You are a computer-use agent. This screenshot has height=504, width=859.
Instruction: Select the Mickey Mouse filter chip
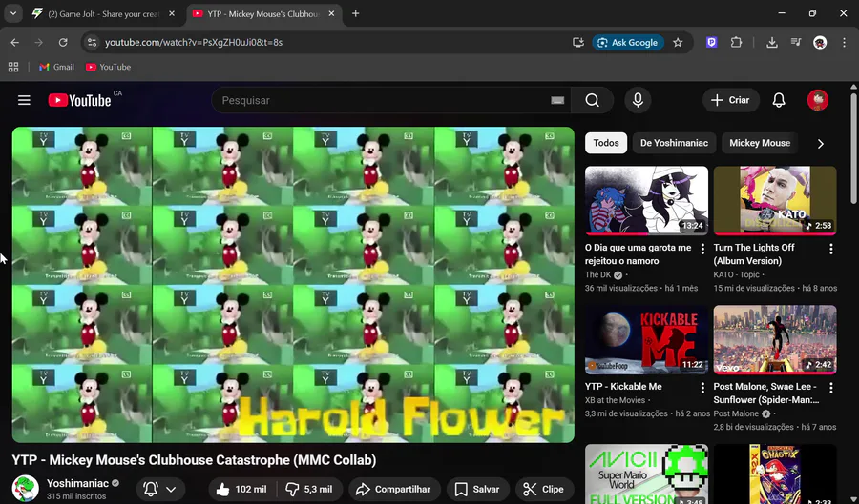click(760, 143)
